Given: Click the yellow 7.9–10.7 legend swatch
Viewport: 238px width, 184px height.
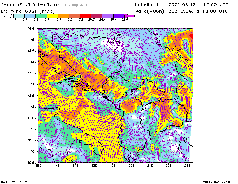Looking at the screenshot, I should pos(52,15).
